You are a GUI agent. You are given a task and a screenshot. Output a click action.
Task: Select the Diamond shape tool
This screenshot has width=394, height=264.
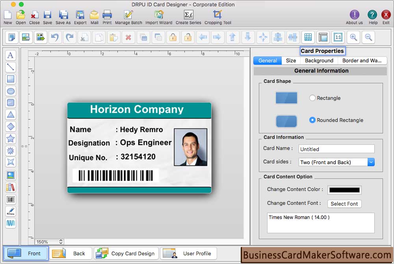11,126
